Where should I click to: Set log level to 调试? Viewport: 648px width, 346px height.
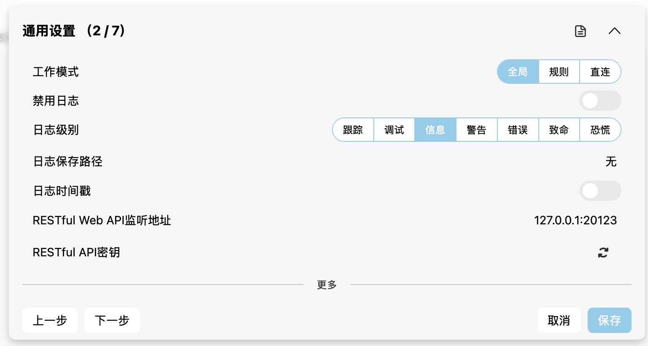[394, 130]
